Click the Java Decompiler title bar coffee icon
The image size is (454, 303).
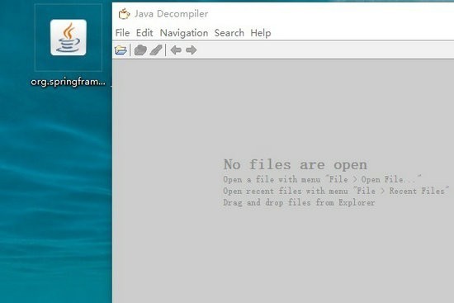124,13
